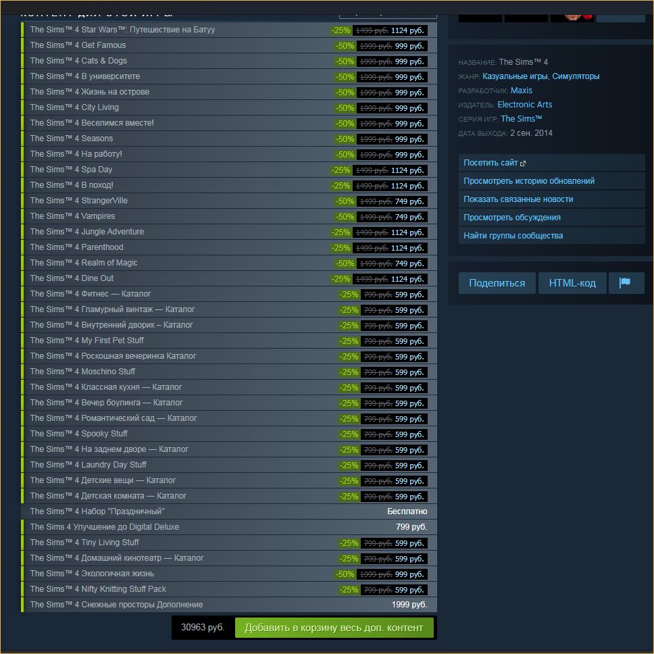654x654 pixels.
Task: Select The Sims 4 Tiny Living Stuff row
Action: click(229, 543)
